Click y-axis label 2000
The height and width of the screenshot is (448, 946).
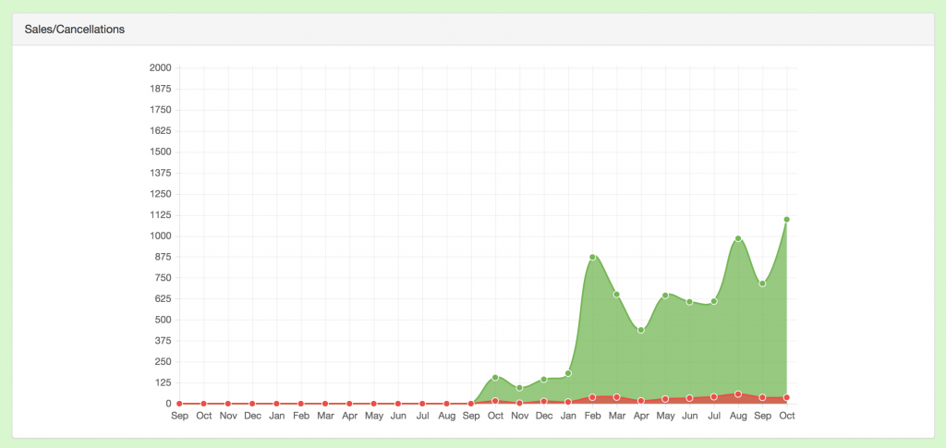(x=161, y=67)
